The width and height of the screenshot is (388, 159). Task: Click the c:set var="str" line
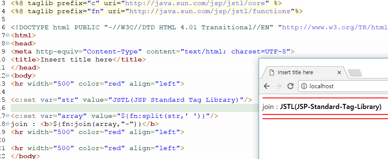(x=131, y=100)
